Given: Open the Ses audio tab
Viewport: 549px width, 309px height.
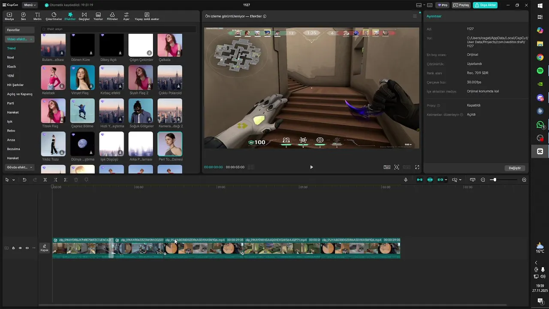Looking at the screenshot, I should coord(23,16).
